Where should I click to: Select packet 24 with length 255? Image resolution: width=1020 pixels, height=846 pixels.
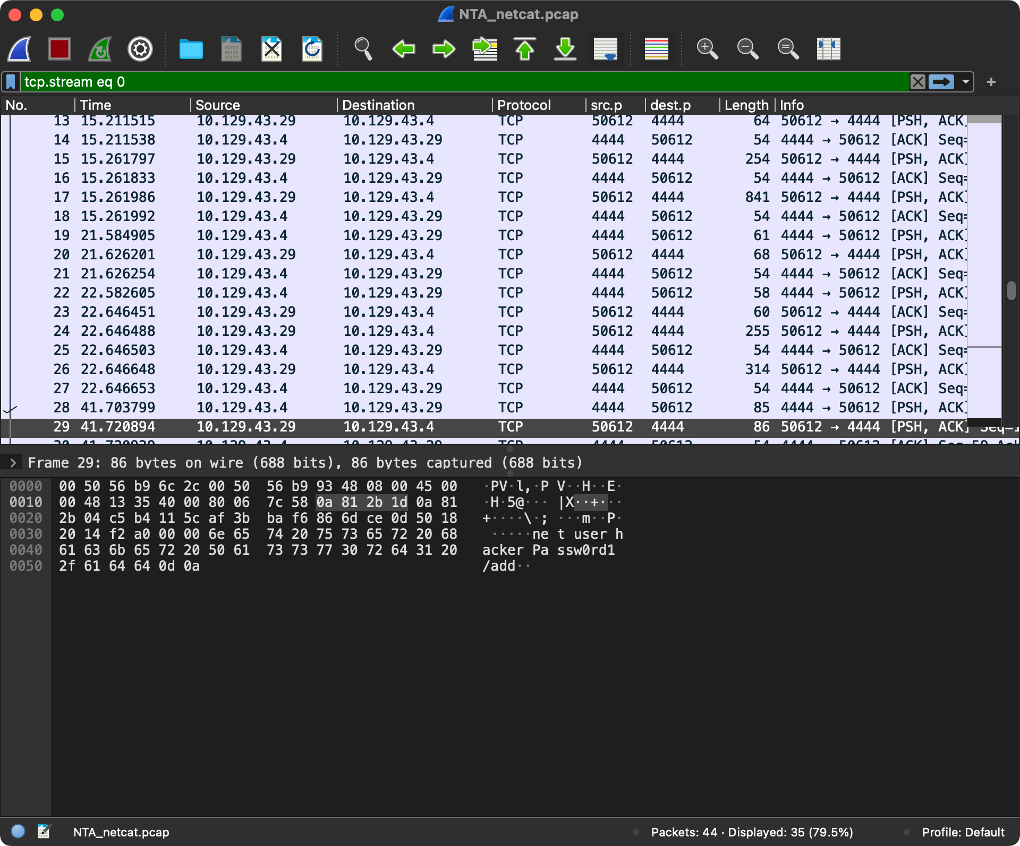tap(483, 331)
